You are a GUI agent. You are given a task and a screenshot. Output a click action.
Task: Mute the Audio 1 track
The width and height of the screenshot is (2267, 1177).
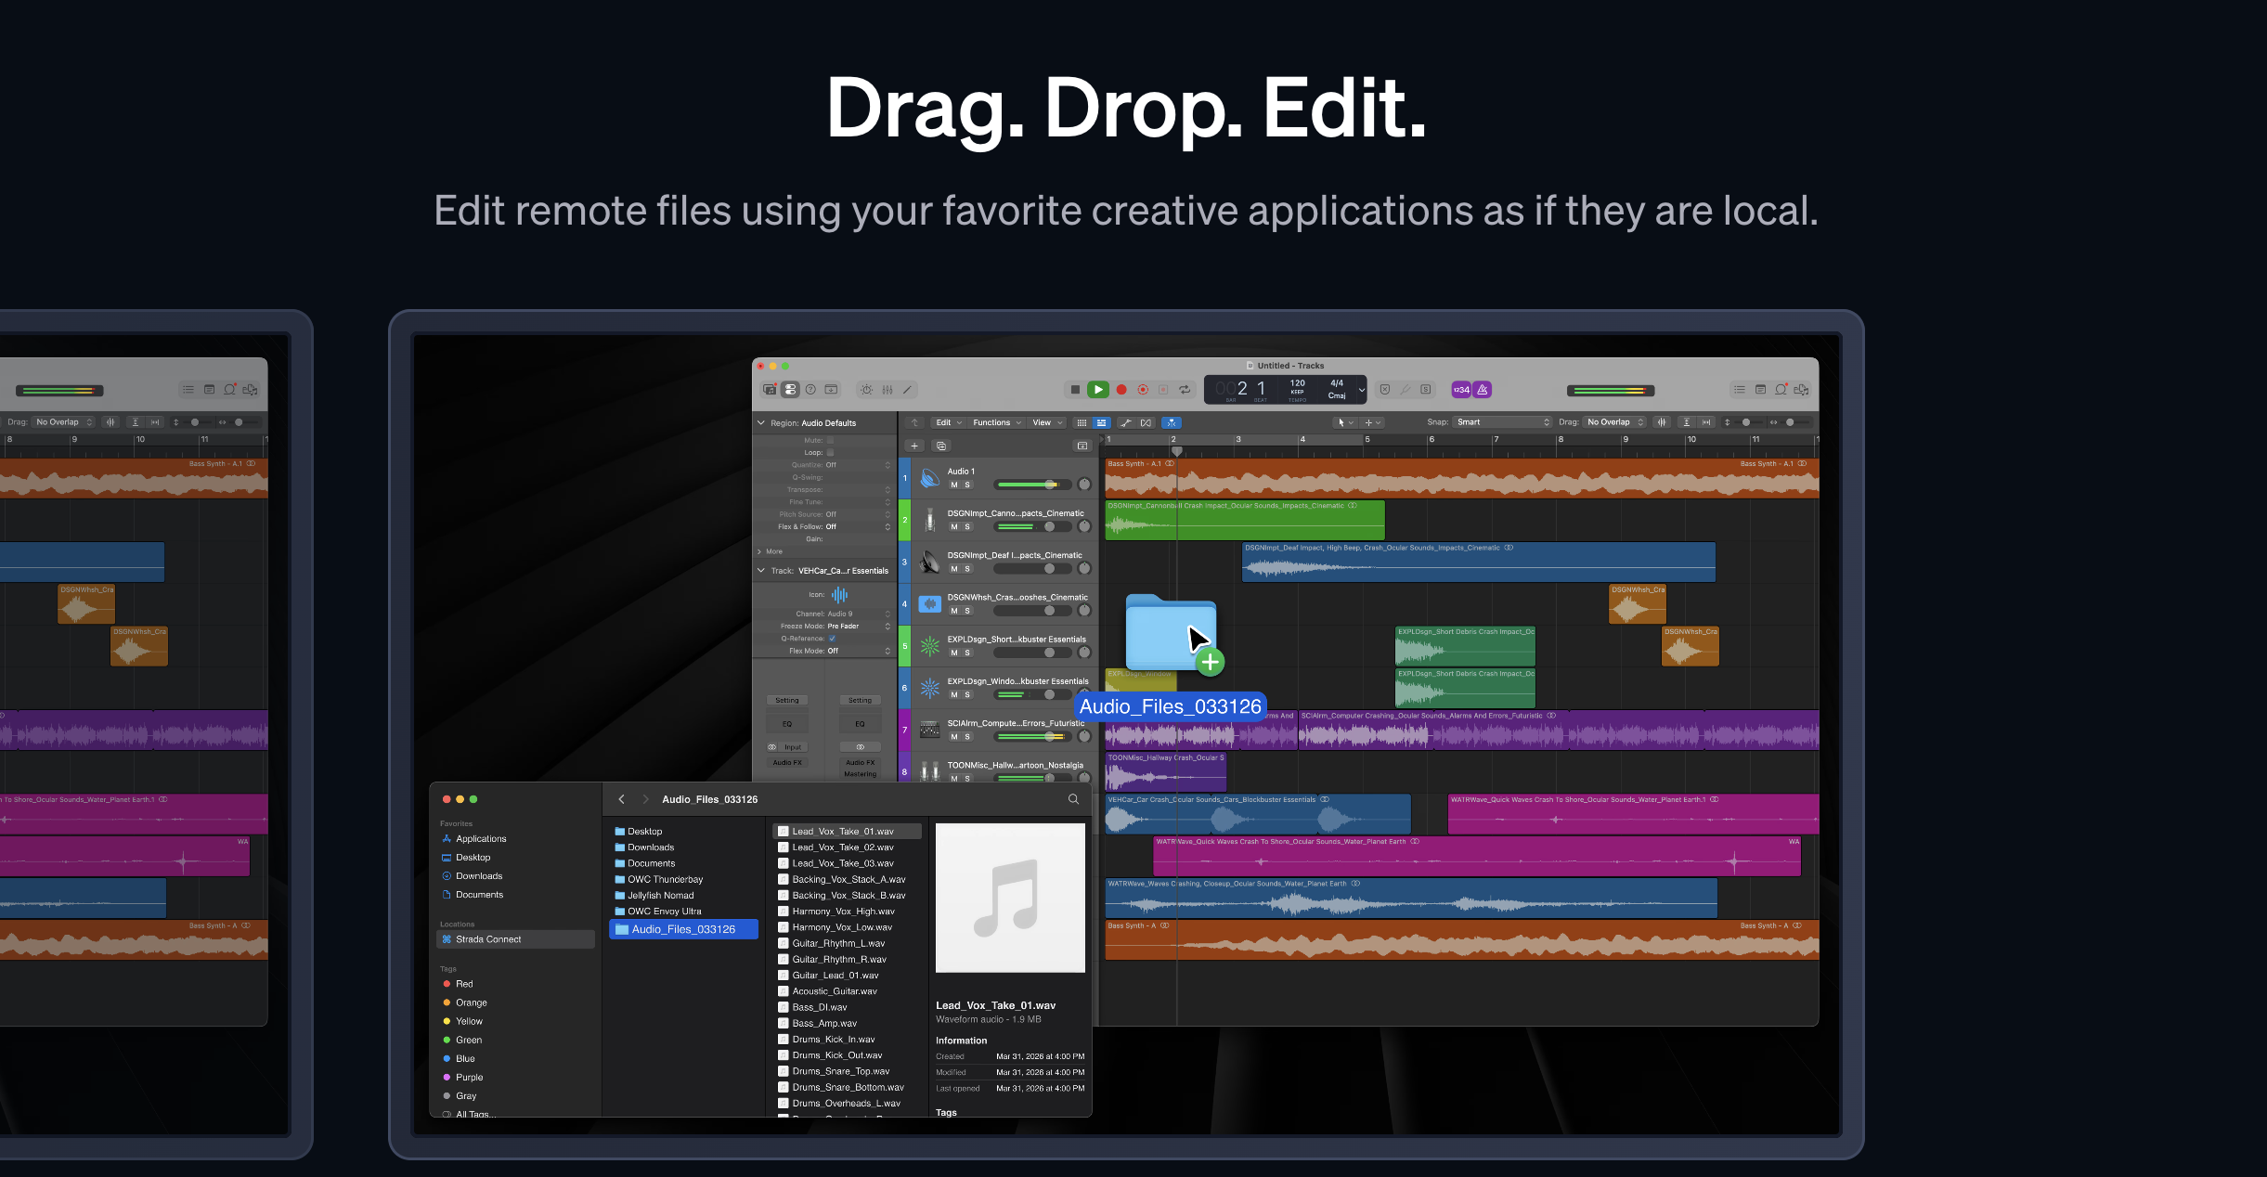(x=953, y=485)
